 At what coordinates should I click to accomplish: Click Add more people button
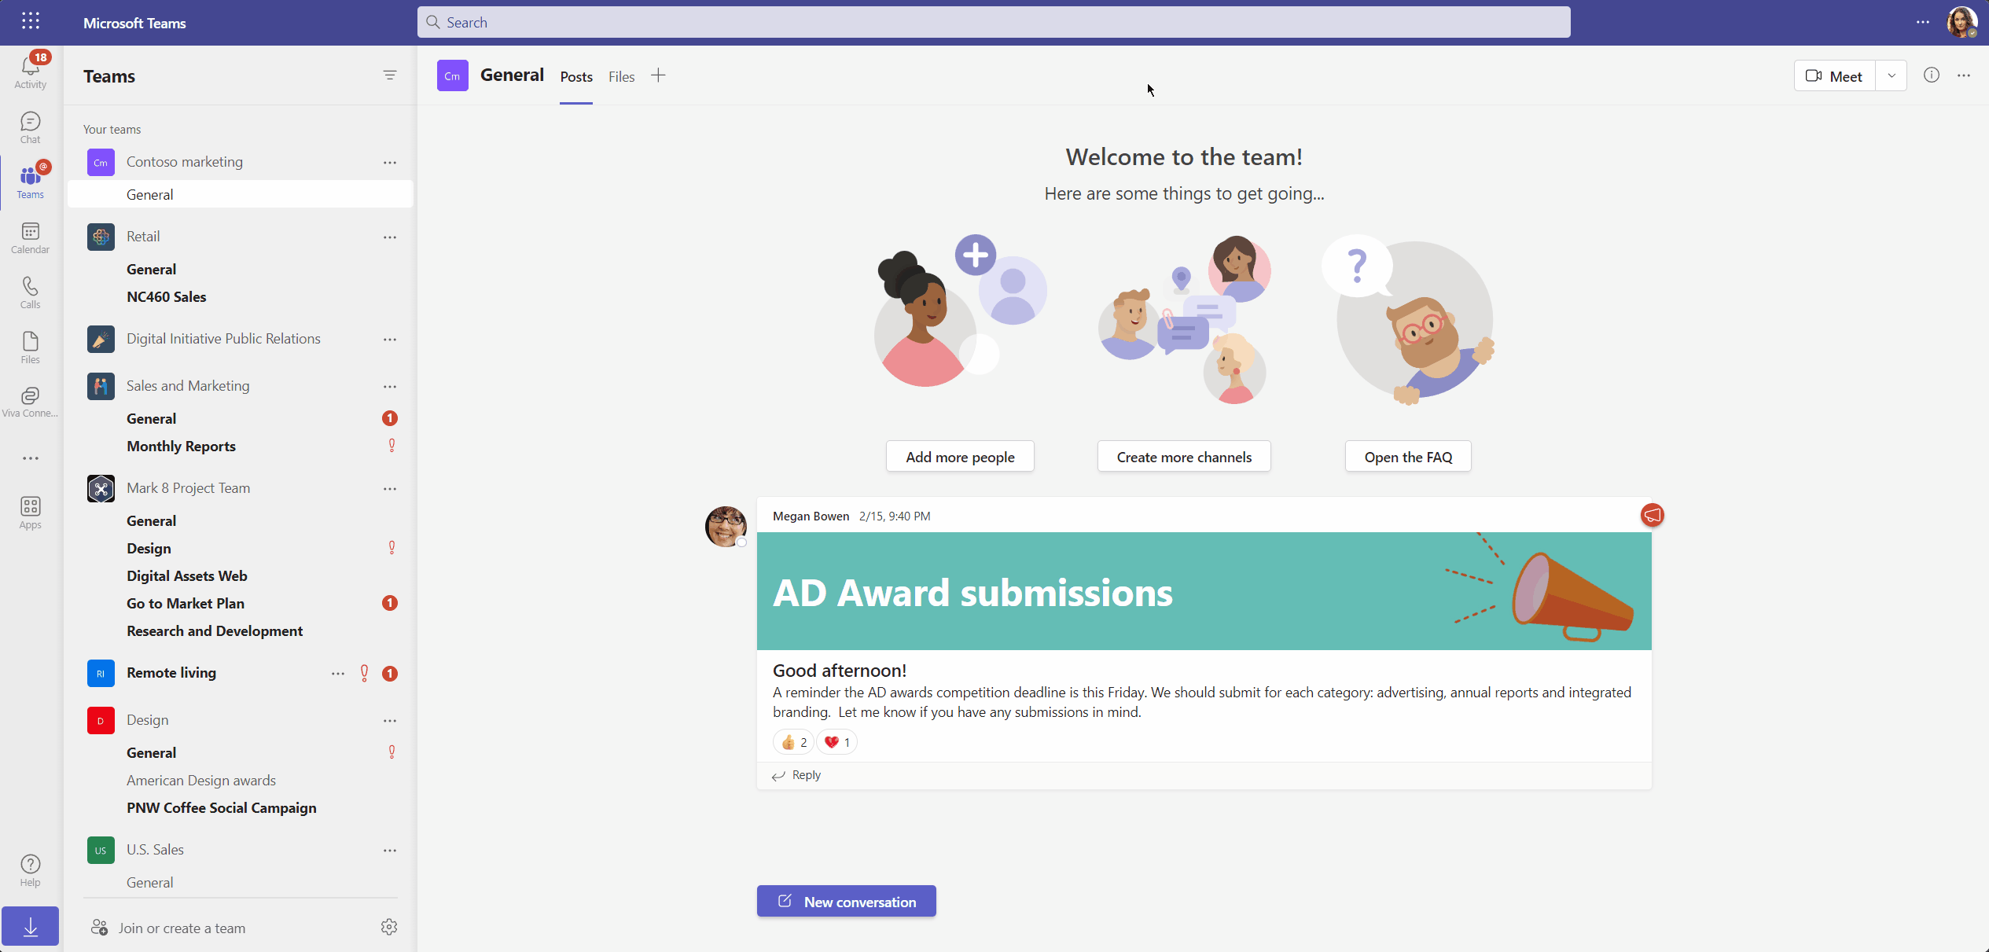pos(959,457)
